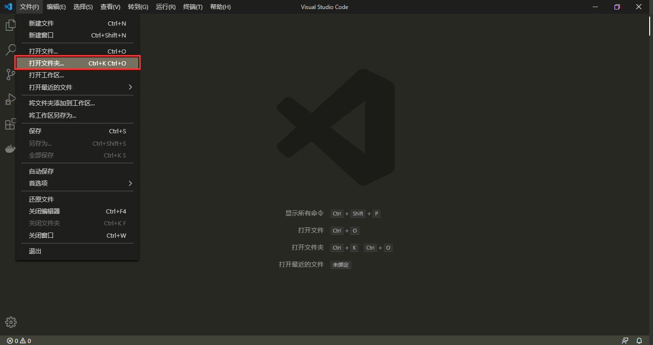Select 退出 menu entry

pyautogui.click(x=77, y=251)
